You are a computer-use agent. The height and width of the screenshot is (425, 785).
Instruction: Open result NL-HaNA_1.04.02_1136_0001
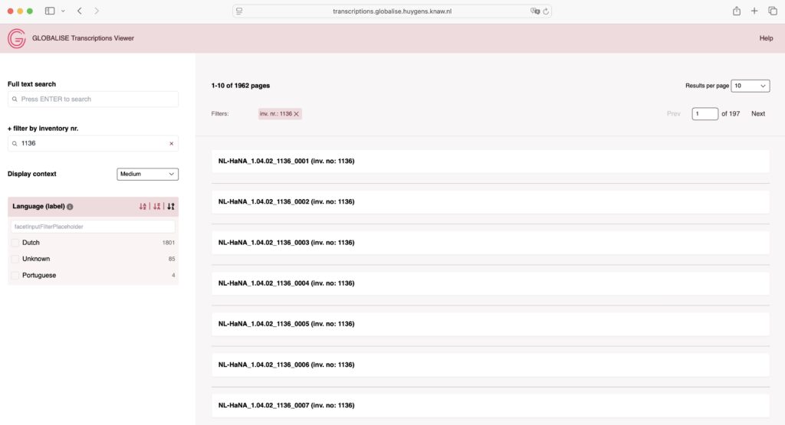(x=287, y=161)
